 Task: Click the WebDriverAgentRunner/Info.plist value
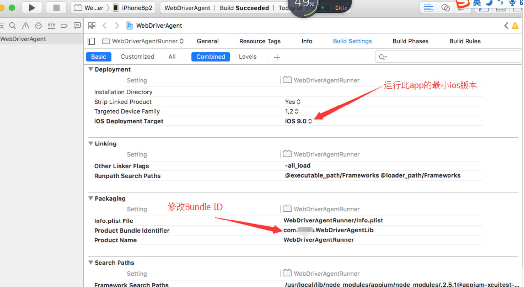[333, 220]
